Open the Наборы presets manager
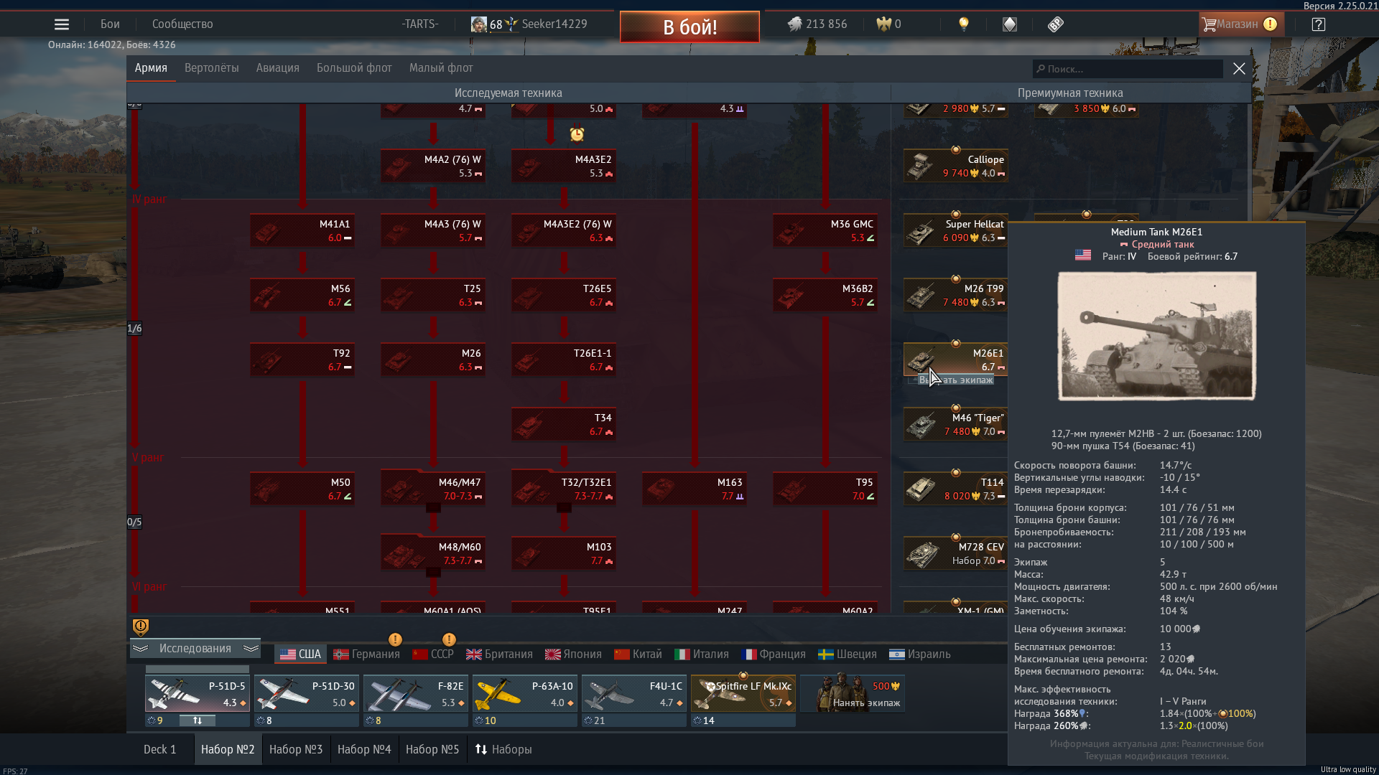The height and width of the screenshot is (775, 1379). coord(503,749)
